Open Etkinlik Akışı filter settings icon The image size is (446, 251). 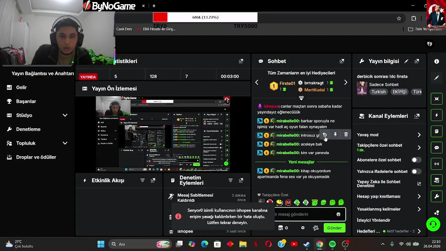(x=143, y=180)
